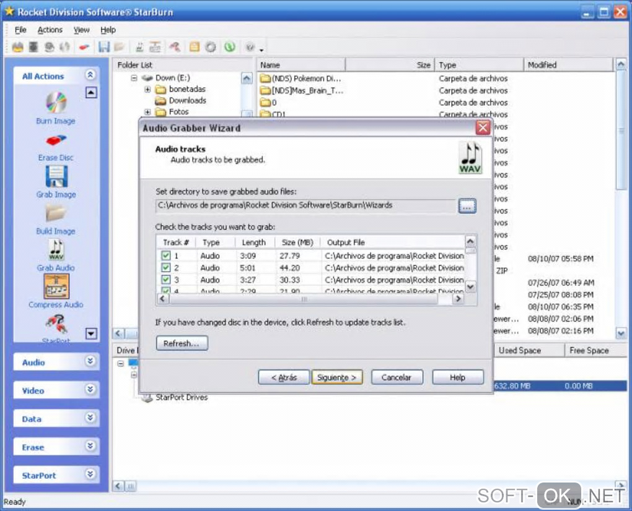Open the Help menu
The width and height of the screenshot is (632, 511).
click(x=108, y=30)
